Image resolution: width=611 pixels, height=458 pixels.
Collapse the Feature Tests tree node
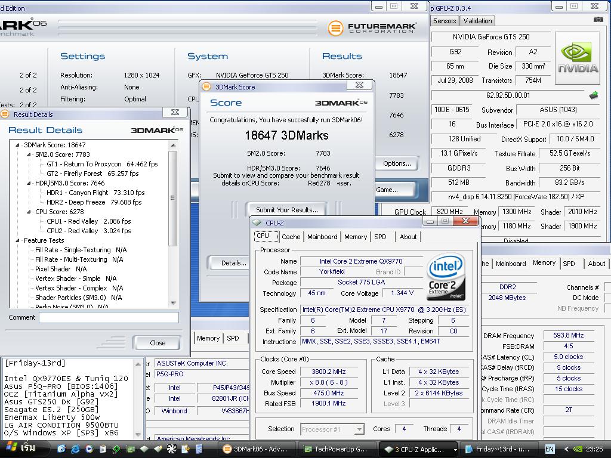[18, 240]
